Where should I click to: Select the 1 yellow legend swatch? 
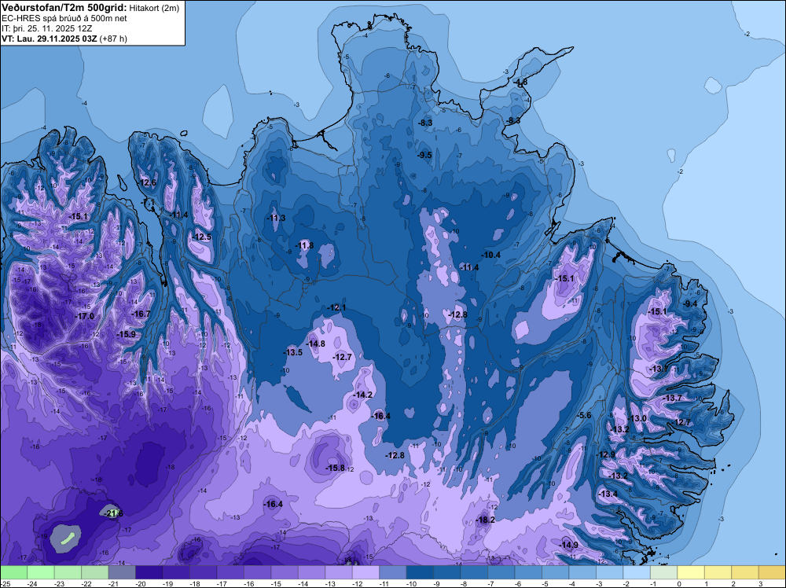(718, 572)
